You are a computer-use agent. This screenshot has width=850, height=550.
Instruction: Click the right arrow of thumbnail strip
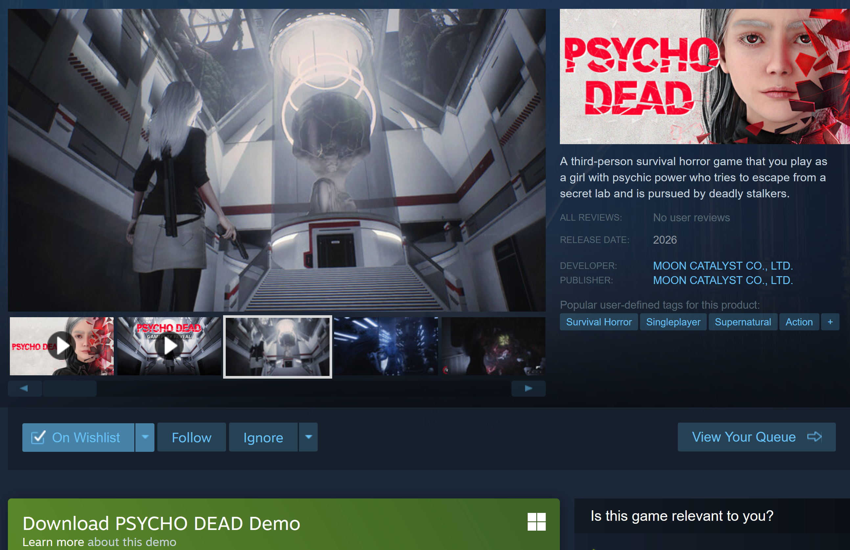pyautogui.click(x=528, y=388)
